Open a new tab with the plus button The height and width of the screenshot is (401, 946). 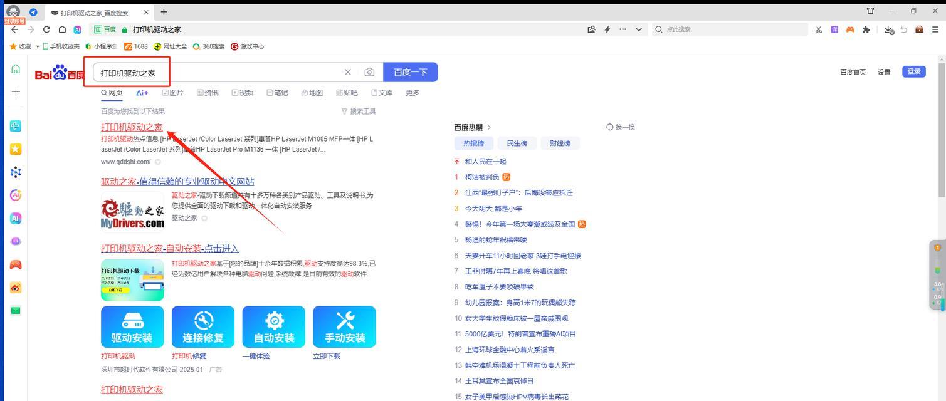[164, 12]
